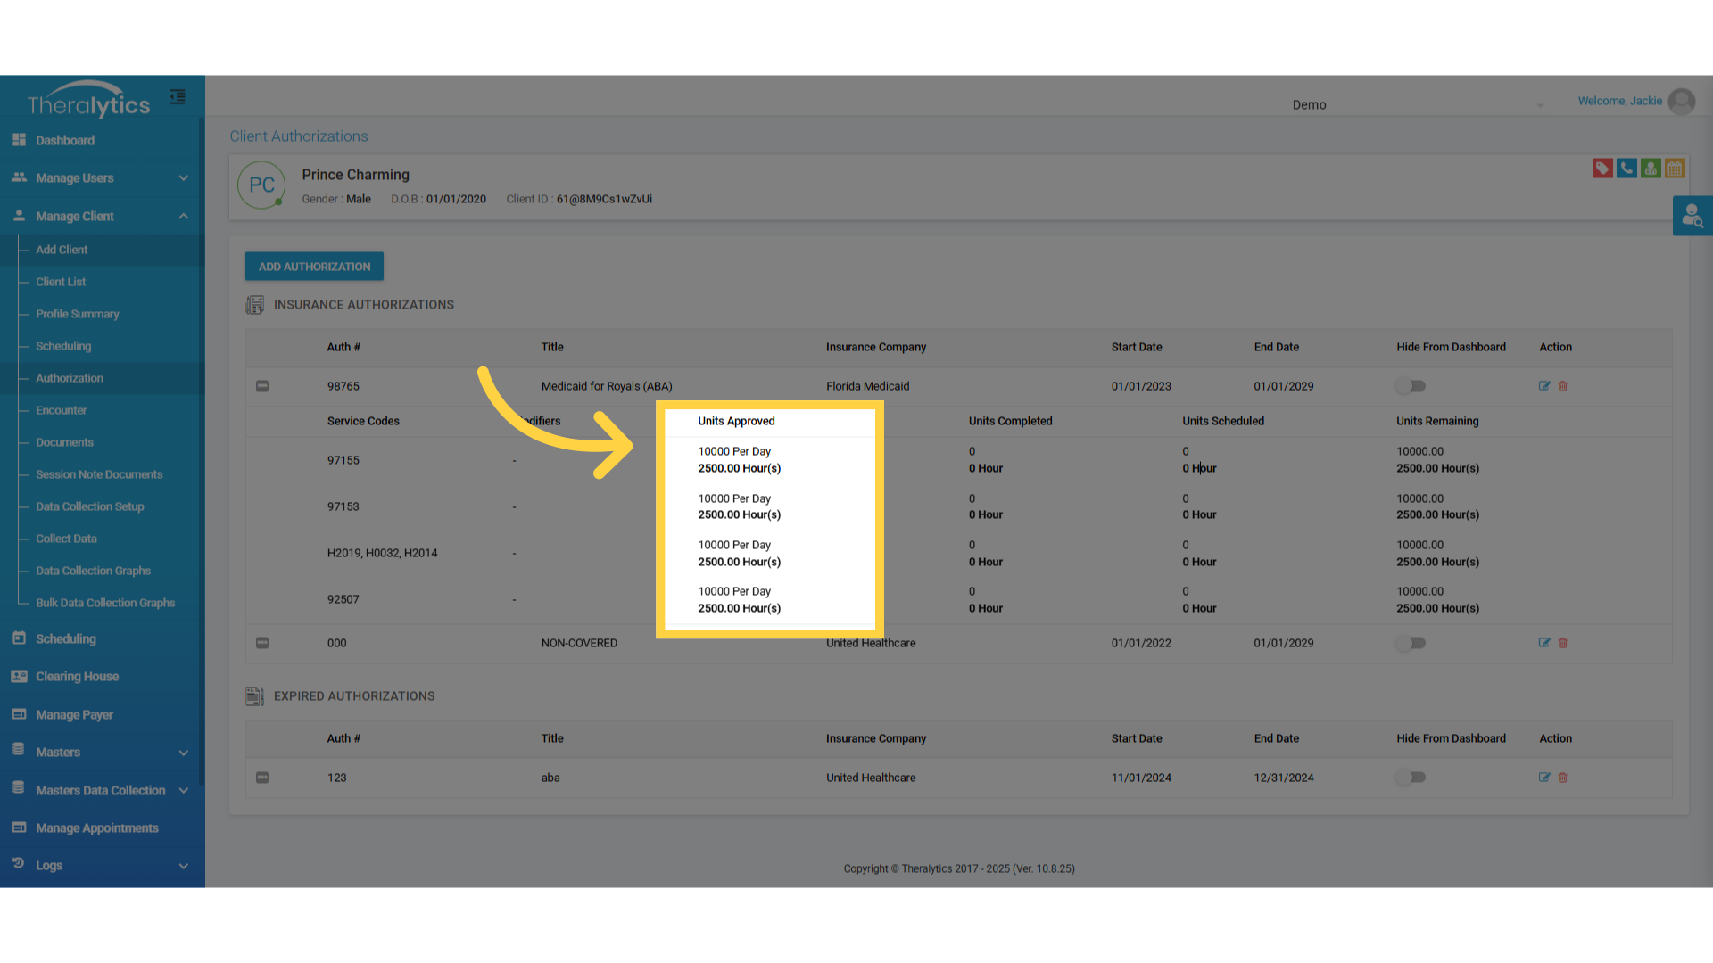Open the orange calendar icon

(1675, 169)
